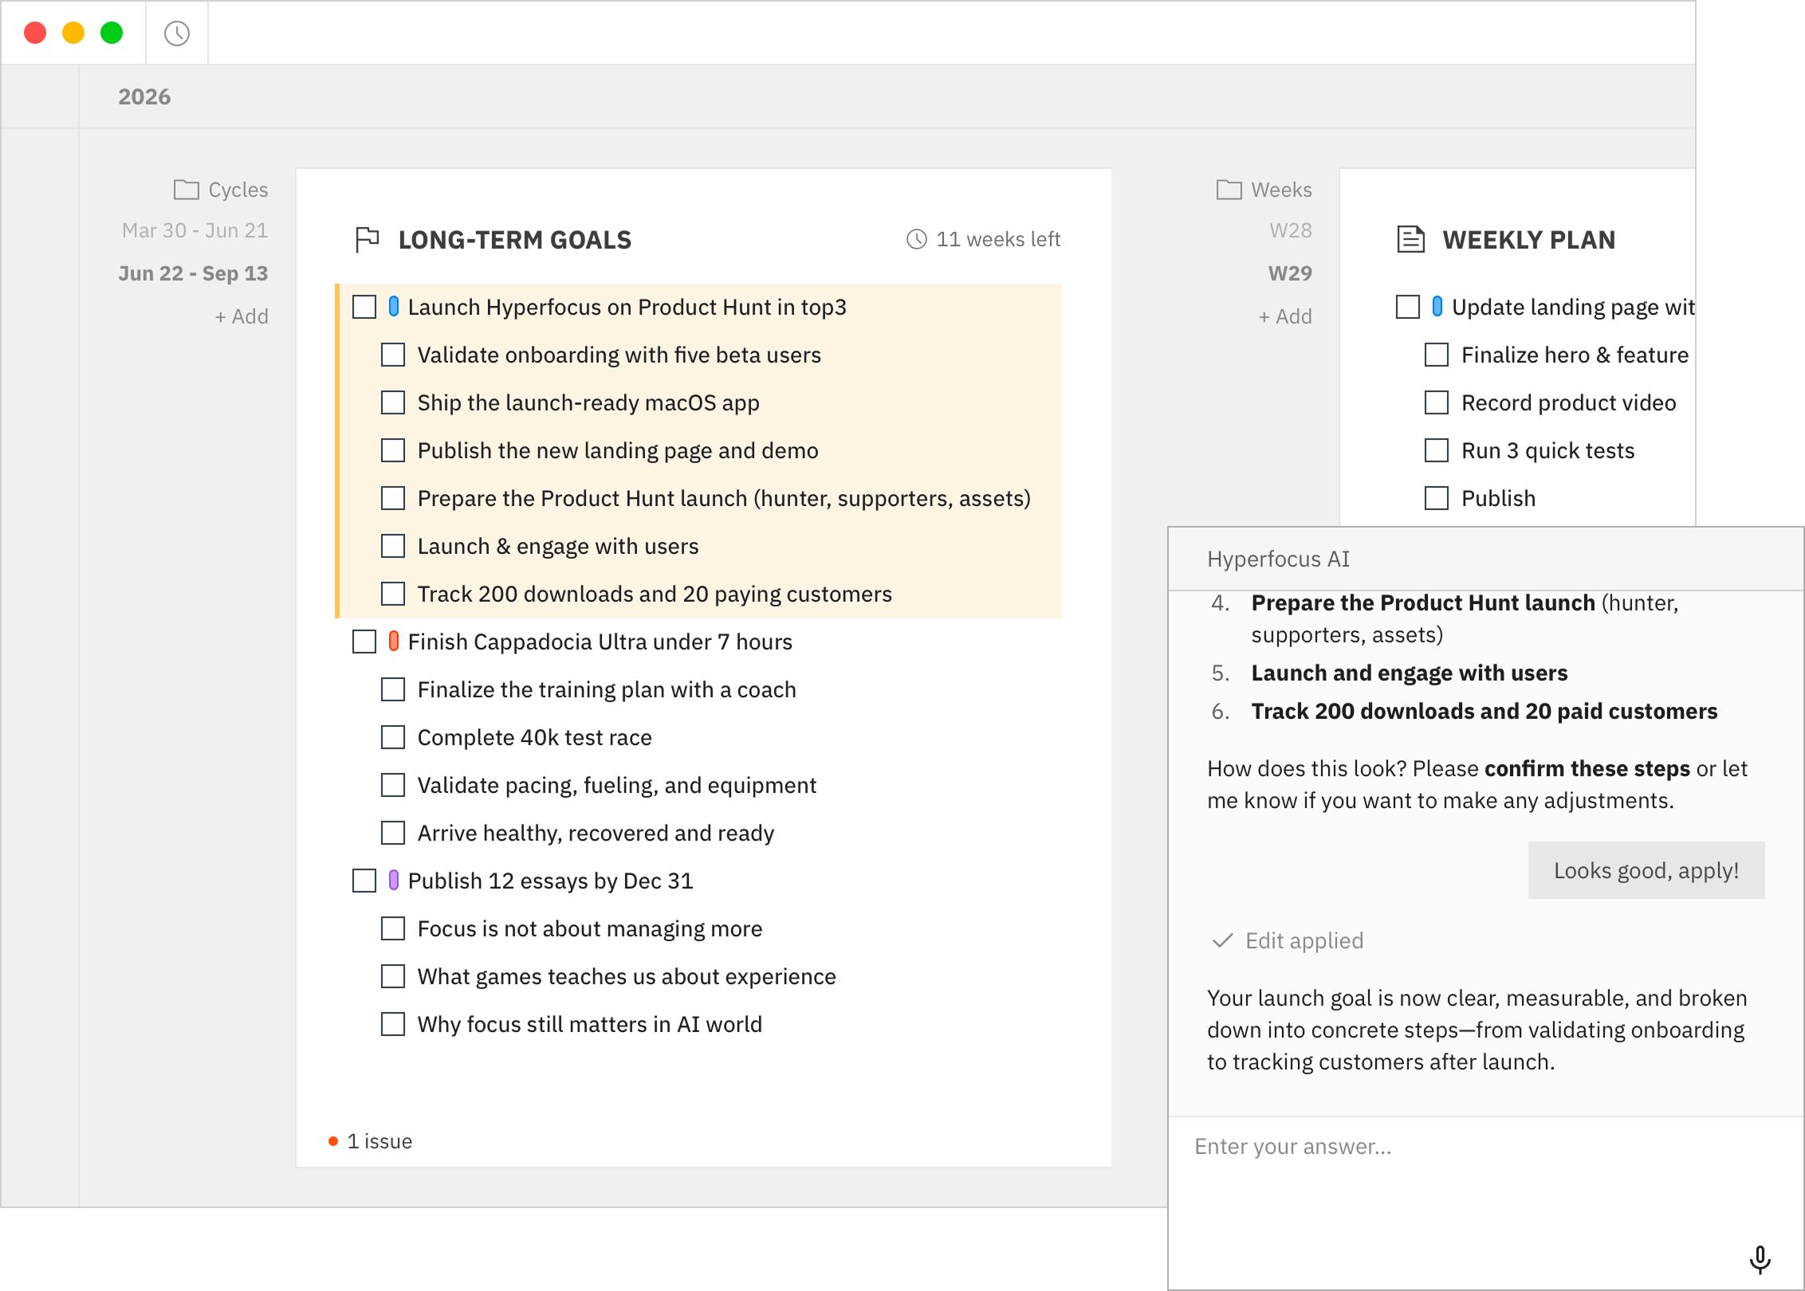This screenshot has height=1291, width=1805.
Task: Check Run 3 quick tests task
Action: [x=1437, y=450]
